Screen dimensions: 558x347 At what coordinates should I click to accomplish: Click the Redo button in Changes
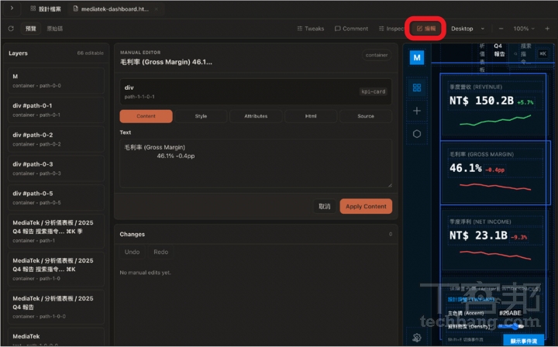point(161,252)
